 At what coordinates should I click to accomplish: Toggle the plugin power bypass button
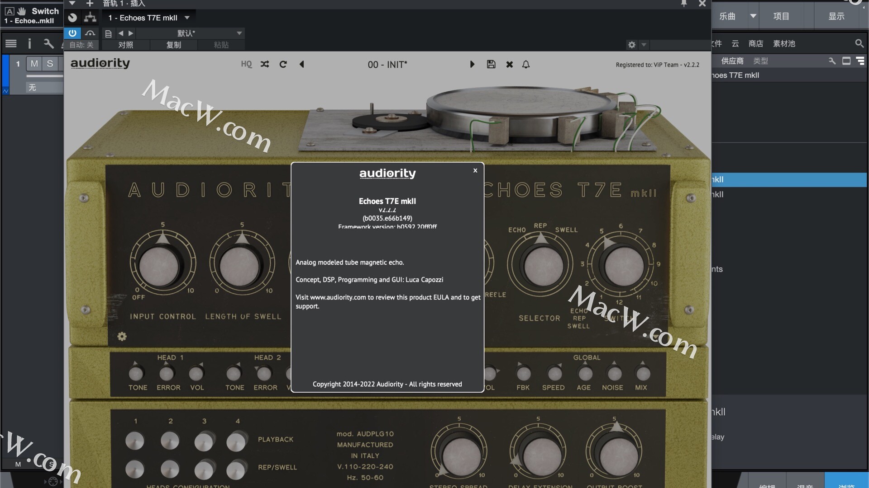click(x=72, y=33)
